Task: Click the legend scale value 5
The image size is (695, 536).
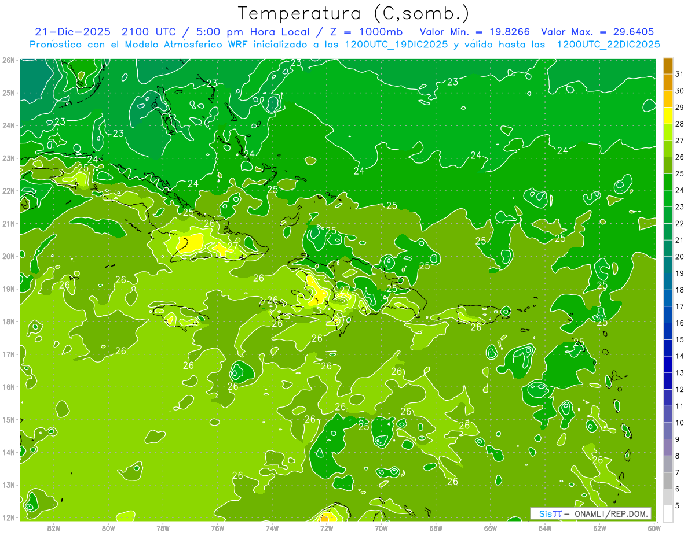Action: 678,505
